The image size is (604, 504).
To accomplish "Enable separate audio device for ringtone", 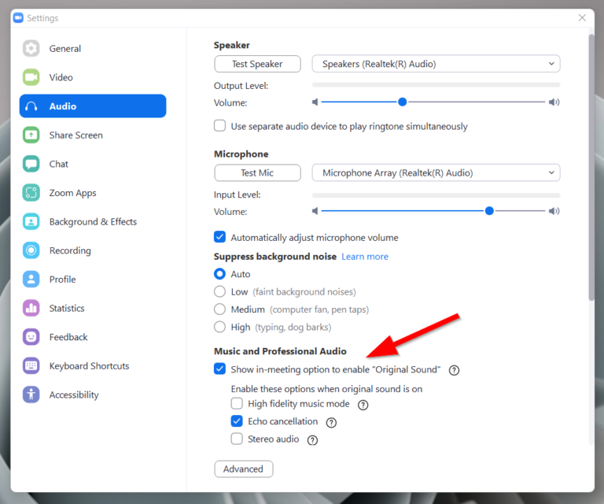I will (x=220, y=126).
